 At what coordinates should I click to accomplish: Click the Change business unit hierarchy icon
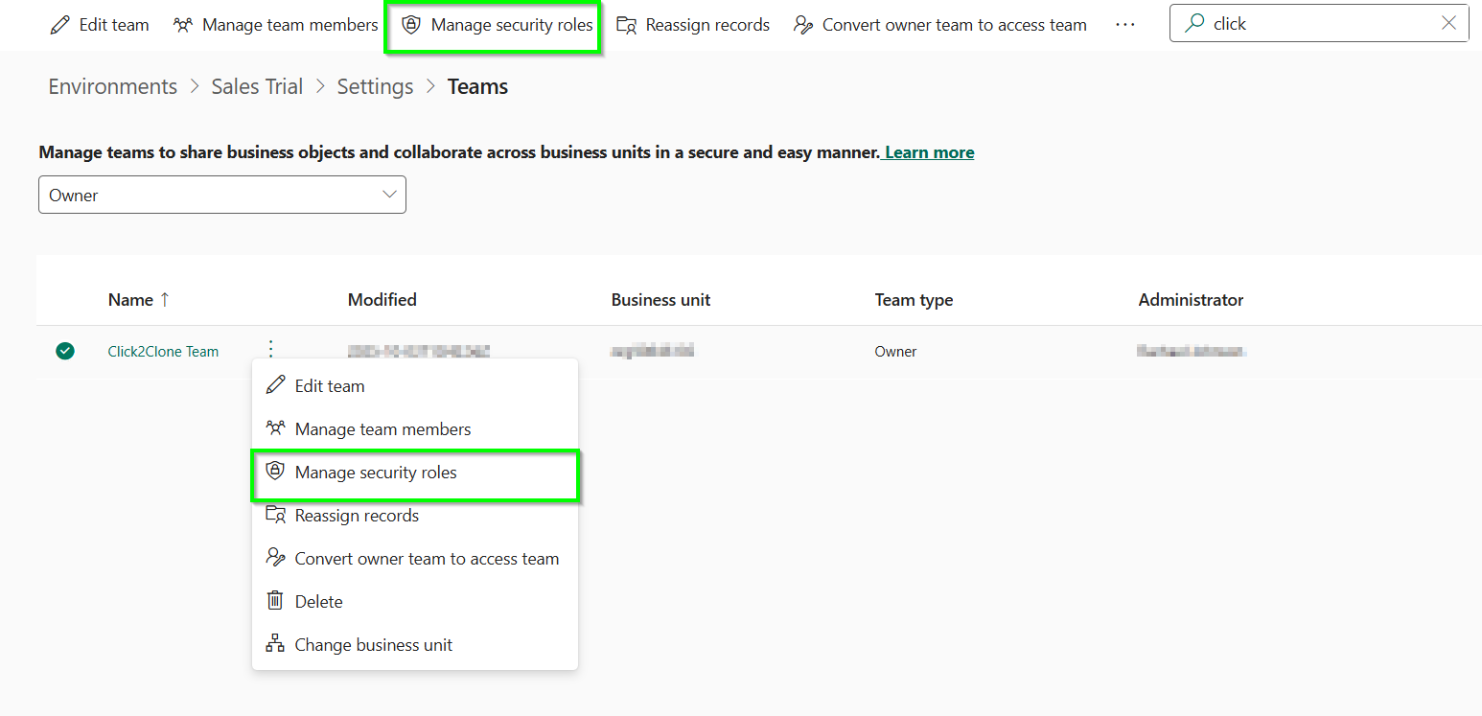(x=275, y=644)
